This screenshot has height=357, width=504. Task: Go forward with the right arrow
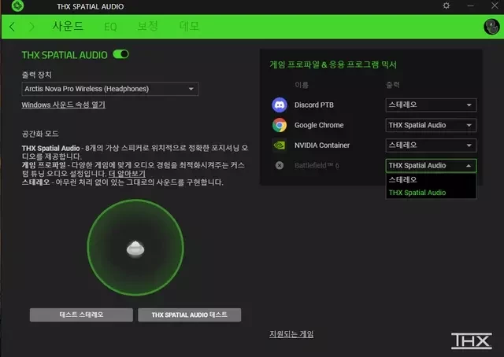pyautogui.click(x=31, y=27)
